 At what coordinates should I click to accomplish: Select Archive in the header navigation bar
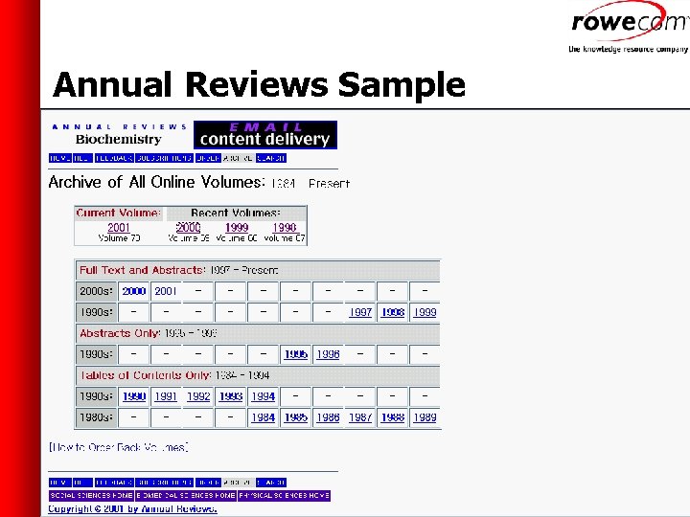tap(238, 158)
